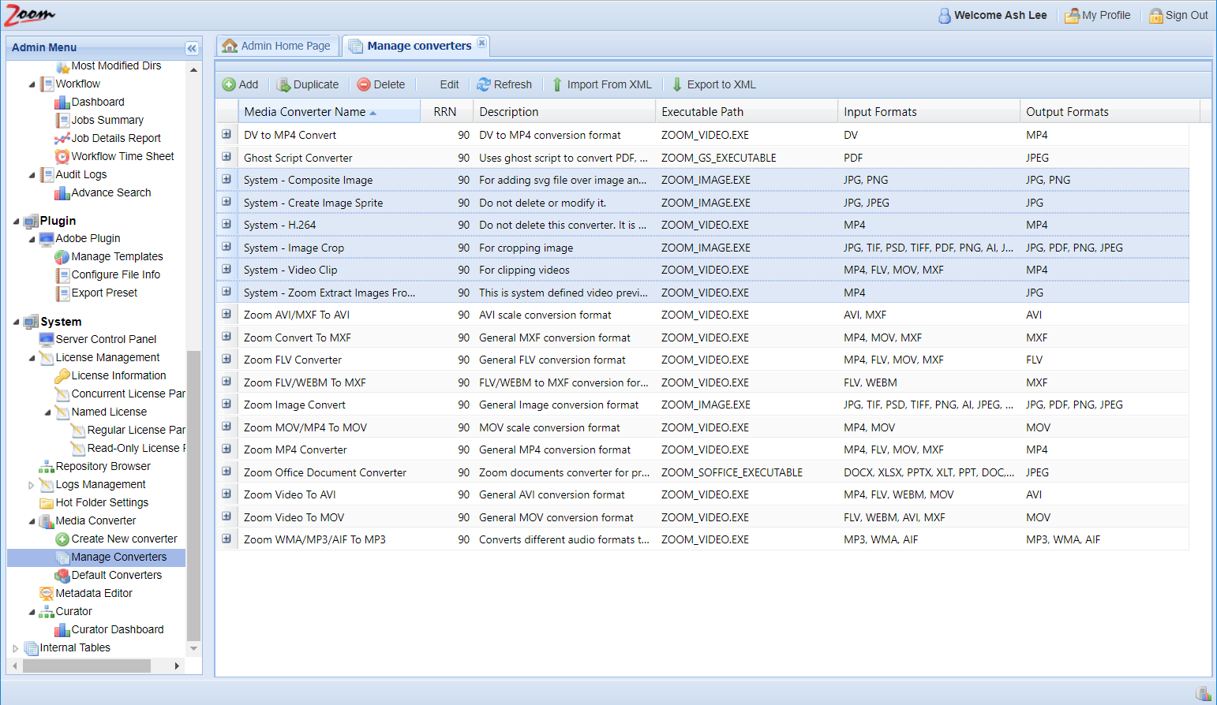This screenshot has height=705, width=1217.
Task: Collapse the Plugin tree node
Action: pyautogui.click(x=16, y=222)
